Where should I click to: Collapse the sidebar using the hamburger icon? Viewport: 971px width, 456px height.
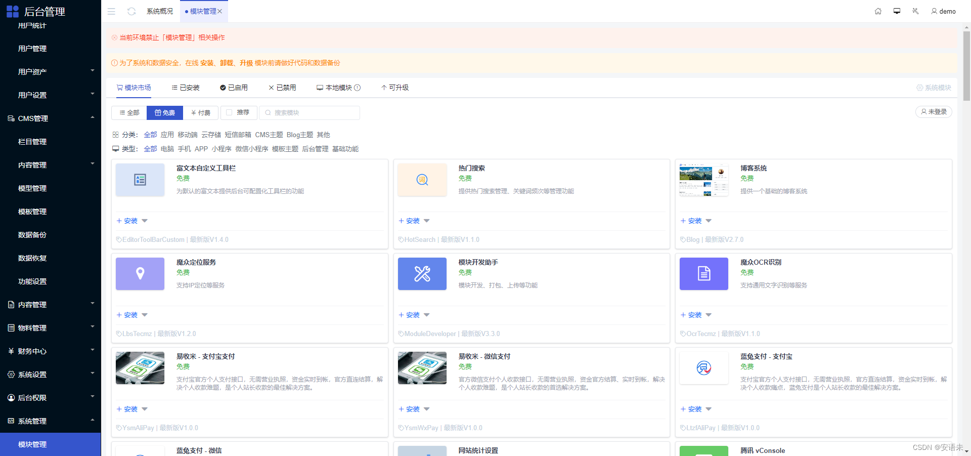point(111,11)
